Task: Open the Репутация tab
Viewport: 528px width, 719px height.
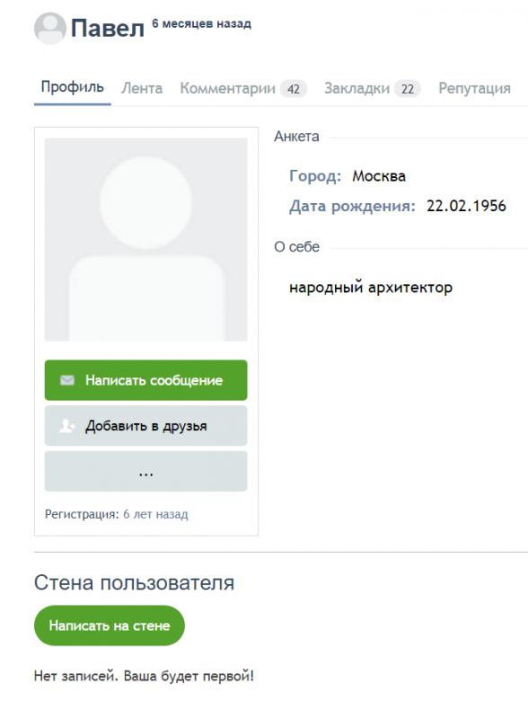Action: [x=474, y=88]
